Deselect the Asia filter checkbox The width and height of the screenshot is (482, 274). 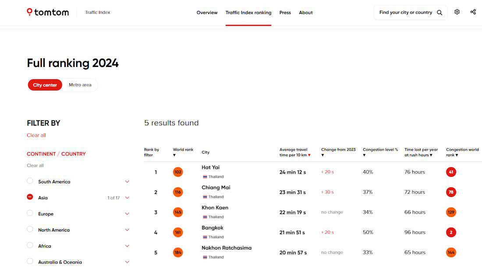point(30,197)
